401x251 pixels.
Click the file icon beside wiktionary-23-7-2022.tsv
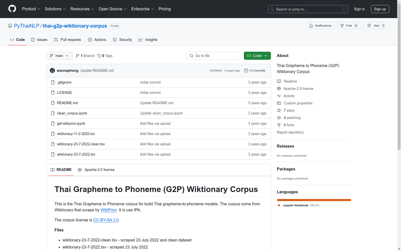(53, 154)
